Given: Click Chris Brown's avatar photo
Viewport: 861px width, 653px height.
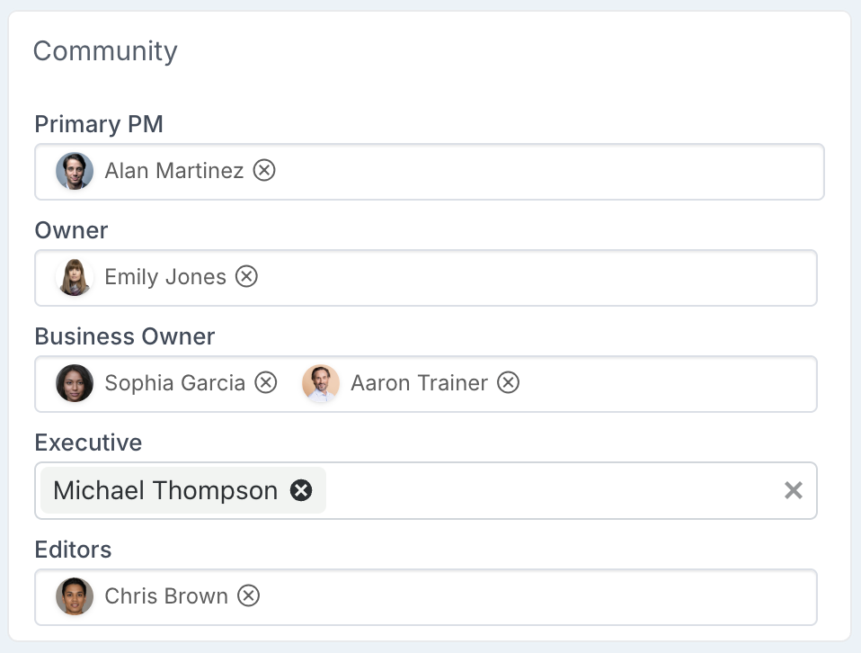Looking at the screenshot, I should point(75,596).
